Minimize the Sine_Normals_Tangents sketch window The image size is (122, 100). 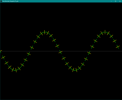111,1
